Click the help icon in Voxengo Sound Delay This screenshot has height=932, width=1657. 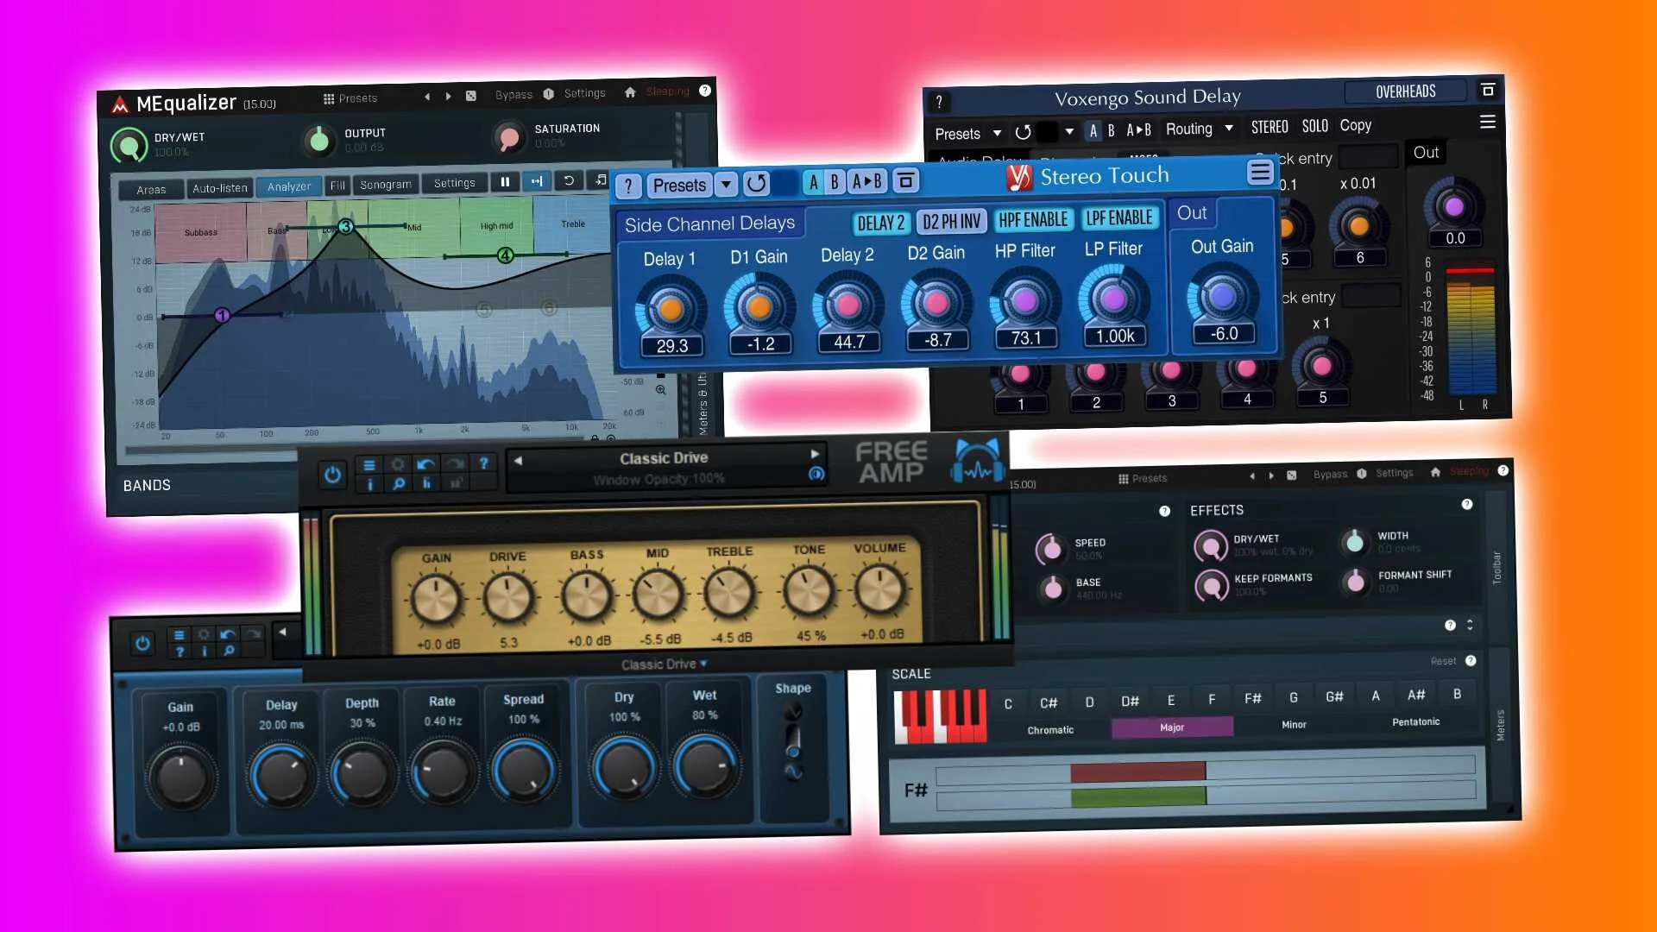(x=939, y=102)
